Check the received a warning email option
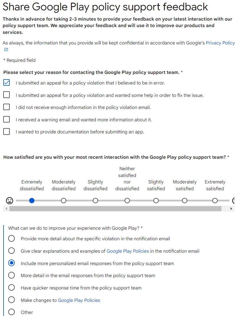The height and width of the screenshot is (316, 235). (6, 119)
